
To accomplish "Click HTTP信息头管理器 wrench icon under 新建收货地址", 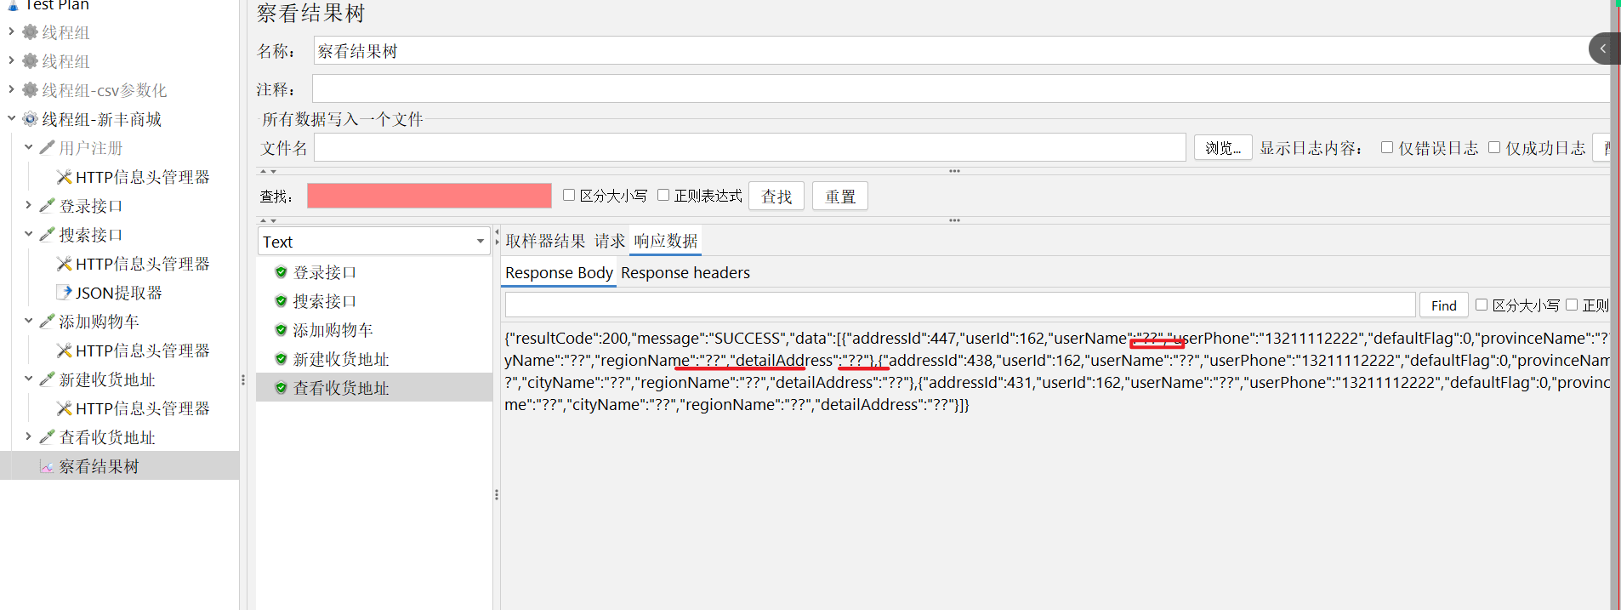I will coord(64,408).
